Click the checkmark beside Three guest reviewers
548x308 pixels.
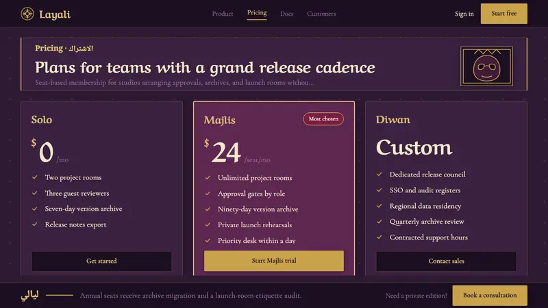35,193
